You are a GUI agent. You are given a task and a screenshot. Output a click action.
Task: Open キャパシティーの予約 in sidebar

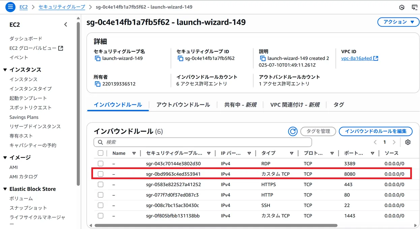tap(33, 145)
